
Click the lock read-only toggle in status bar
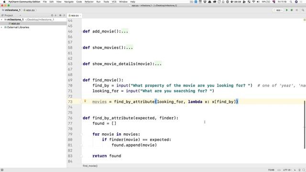point(295,170)
